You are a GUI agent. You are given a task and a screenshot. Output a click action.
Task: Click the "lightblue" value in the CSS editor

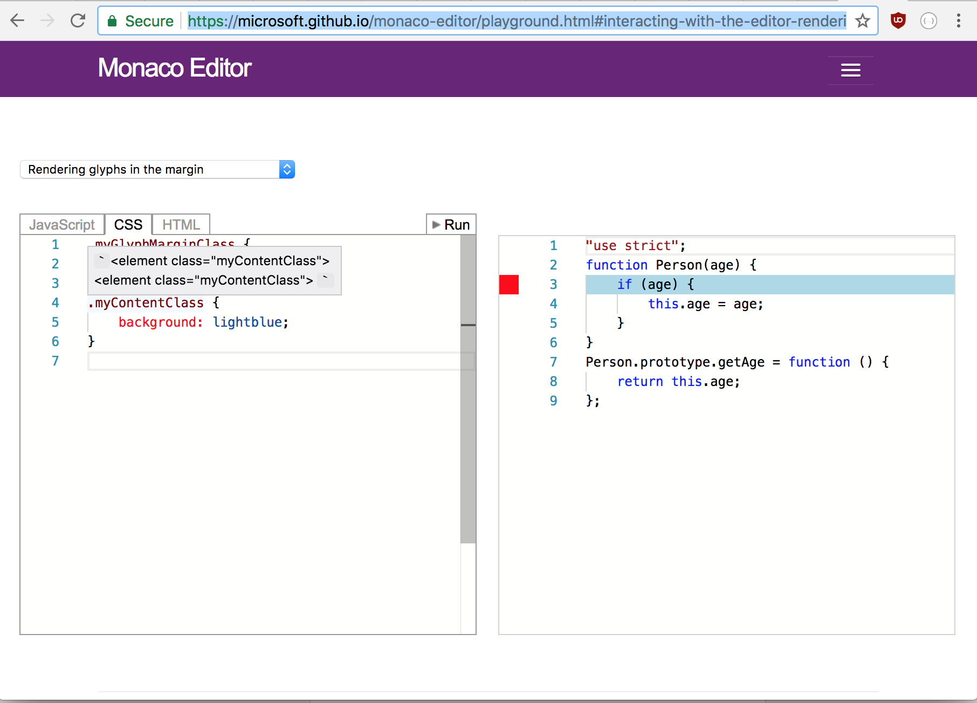click(x=247, y=322)
